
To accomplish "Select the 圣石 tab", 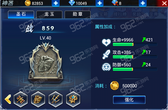I will point(21,14).
